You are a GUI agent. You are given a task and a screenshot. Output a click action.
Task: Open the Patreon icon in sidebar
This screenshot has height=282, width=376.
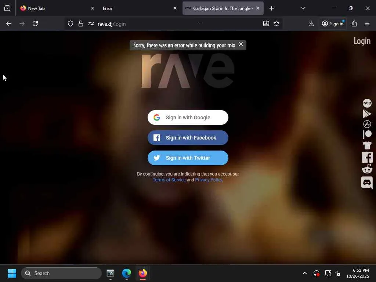[367, 134]
